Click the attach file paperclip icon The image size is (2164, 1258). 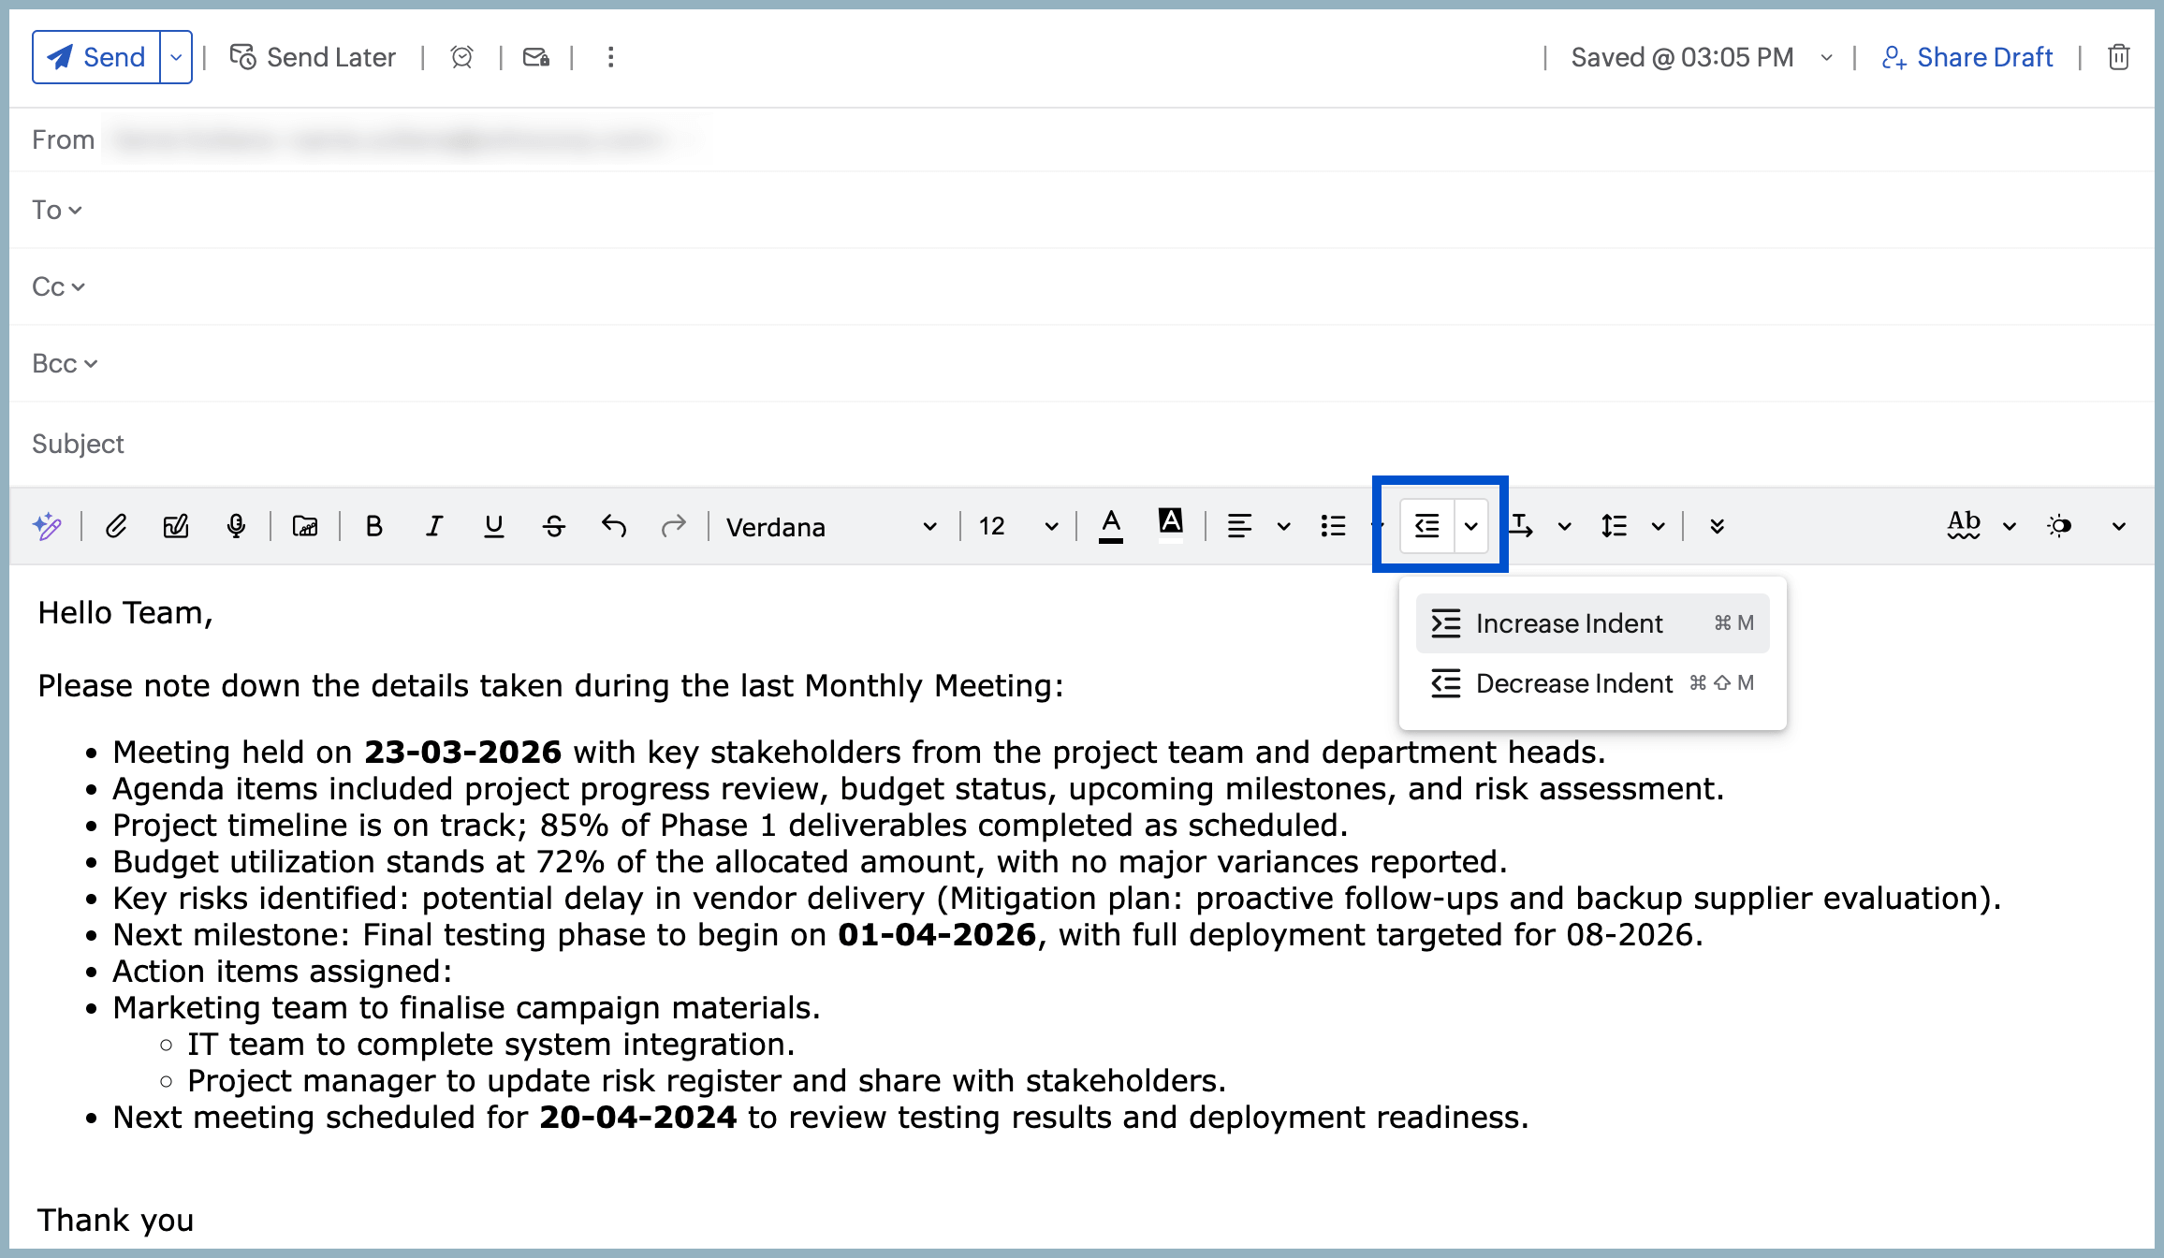[x=116, y=526]
